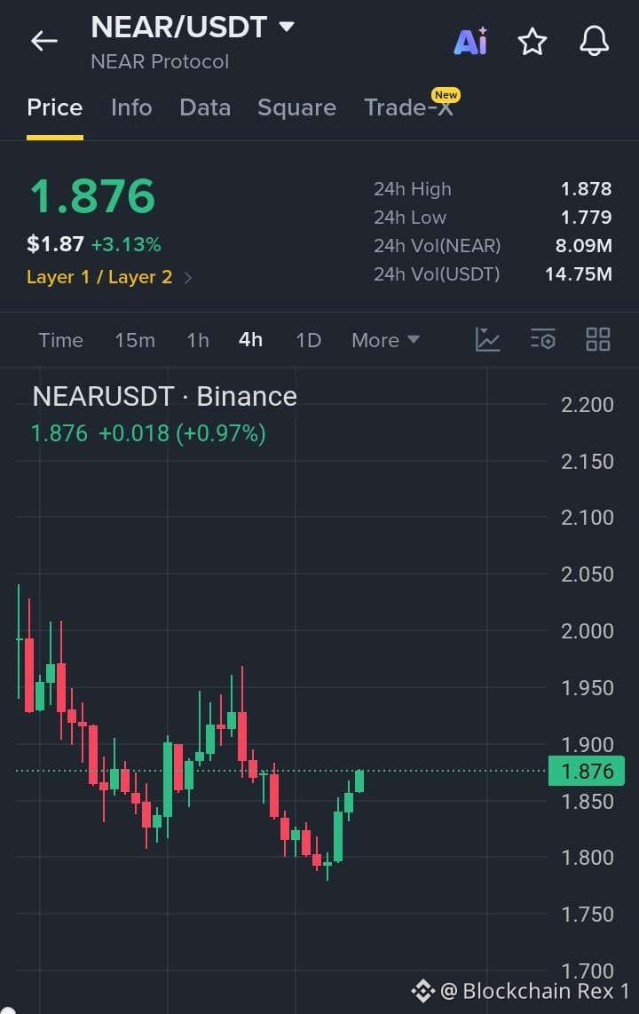Select the 4h chart interval
The image size is (639, 1014).
[x=250, y=339]
